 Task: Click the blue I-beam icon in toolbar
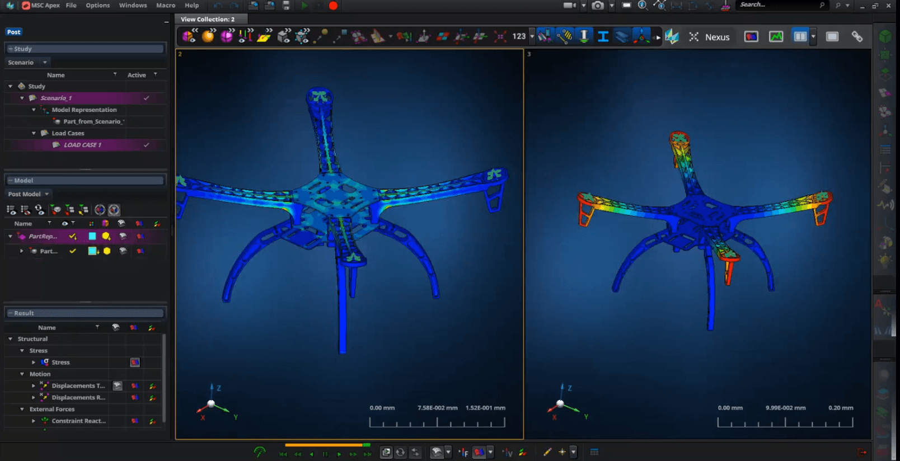click(603, 36)
